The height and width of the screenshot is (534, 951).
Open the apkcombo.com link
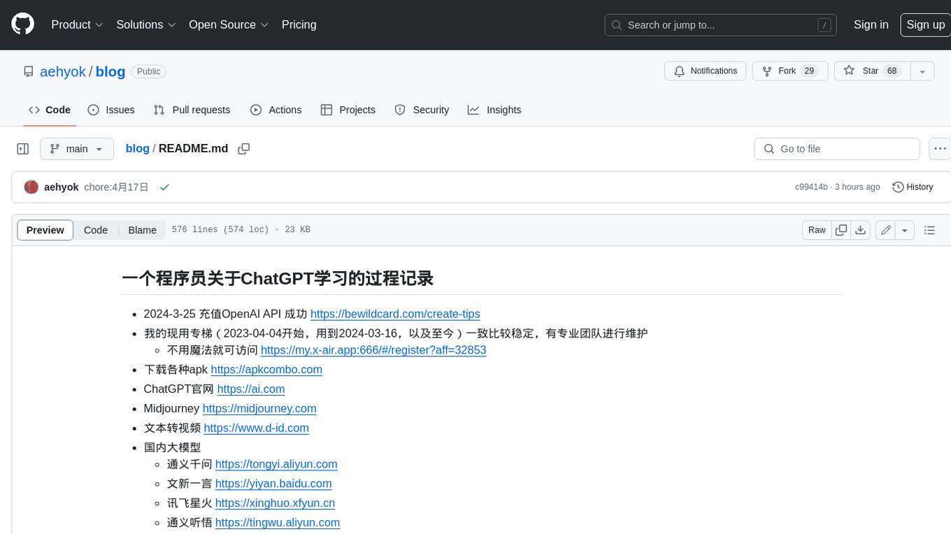266,370
